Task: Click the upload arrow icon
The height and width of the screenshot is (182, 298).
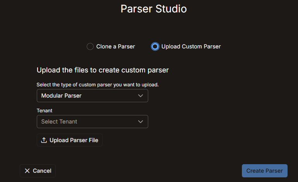Action: click(44, 140)
